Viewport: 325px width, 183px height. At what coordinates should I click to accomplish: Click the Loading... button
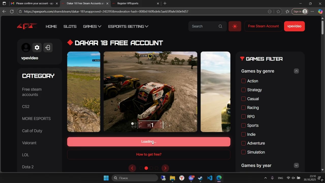[149, 142]
